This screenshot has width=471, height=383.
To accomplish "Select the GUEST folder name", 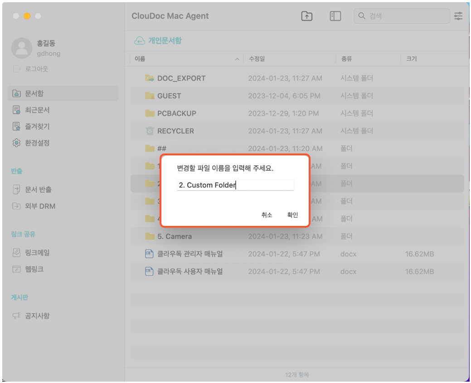I will (169, 96).
